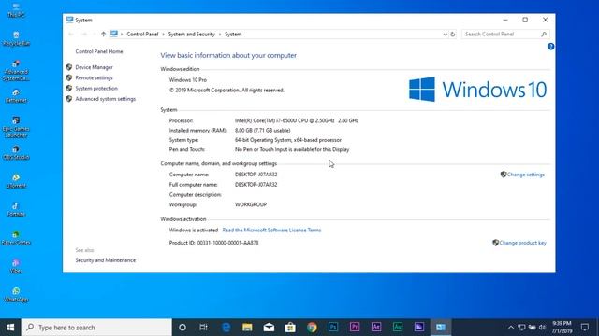Expand the address bar history dropdown
The image size is (599, 336).
click(446, 35)
